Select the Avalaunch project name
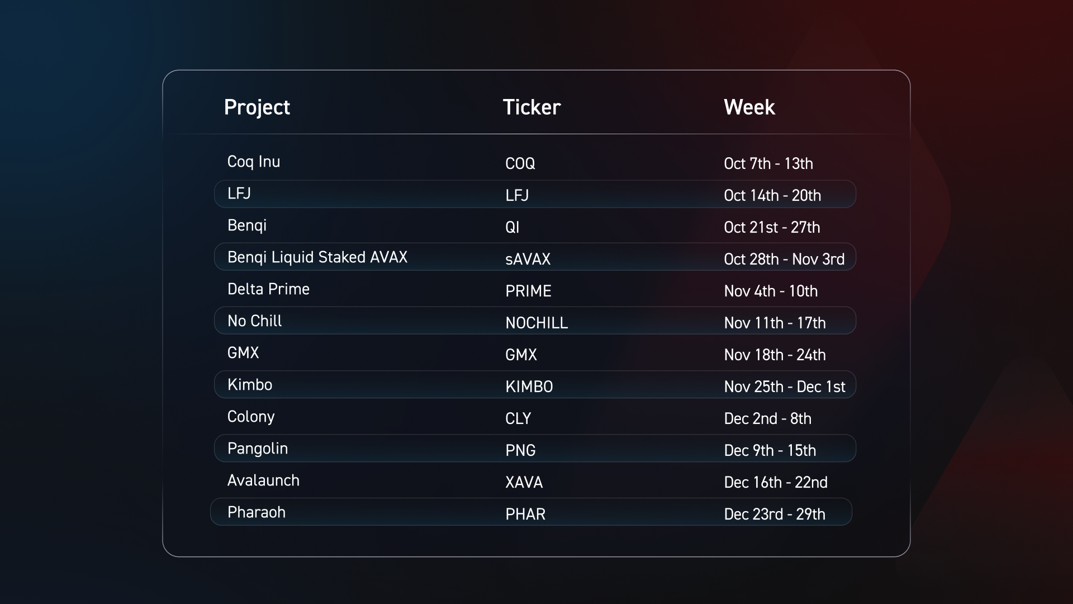Viewport: 1073px width, 604px height. pos(263,480)
